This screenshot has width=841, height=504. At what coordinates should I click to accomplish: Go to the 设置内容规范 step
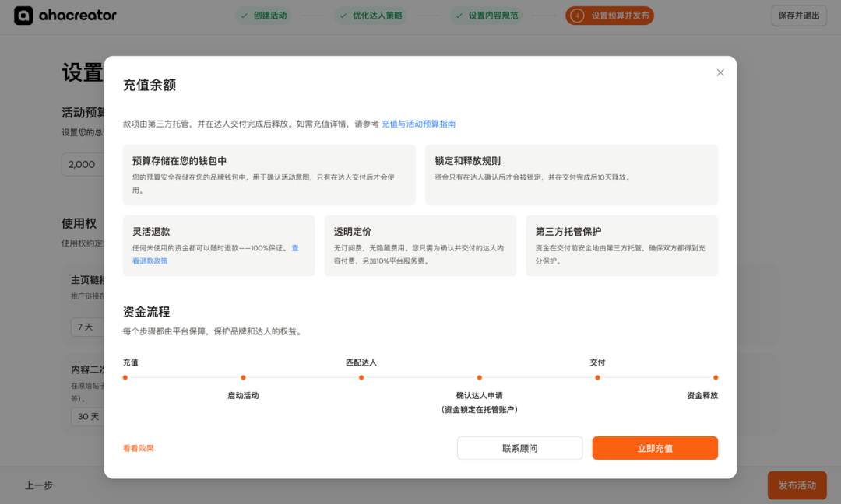487,16
